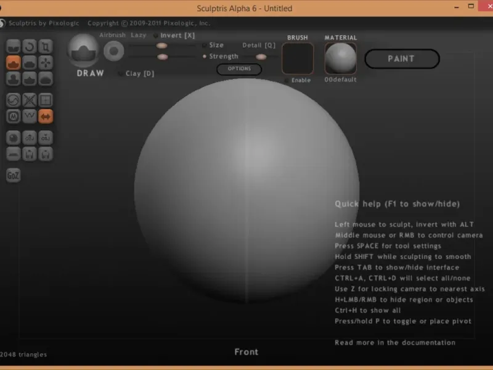Select the Smooth tool
The image size is (493, 370).
click(x=46, y=79)
